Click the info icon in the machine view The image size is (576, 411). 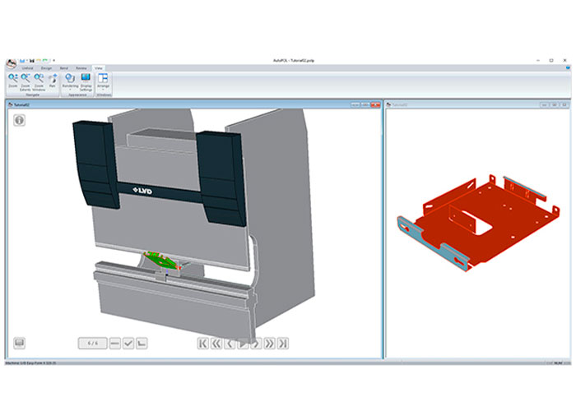(x=19, y=120)
